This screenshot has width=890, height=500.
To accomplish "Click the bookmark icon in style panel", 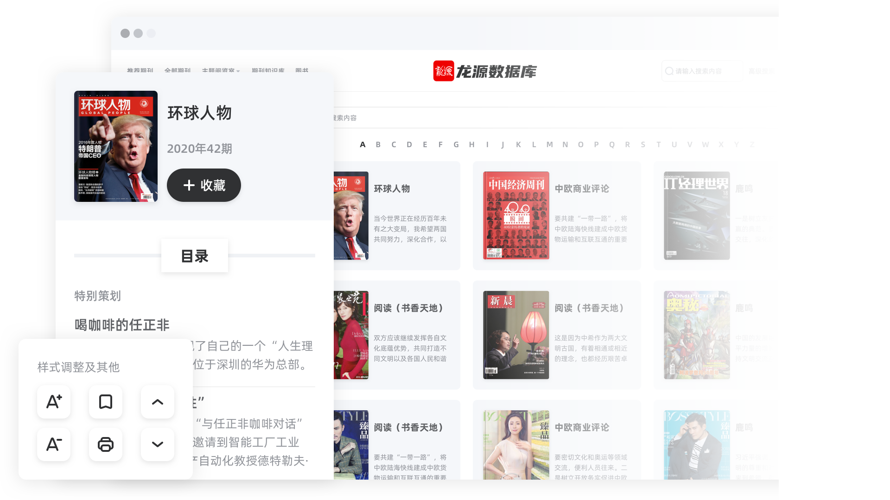I will [x=106, y=402].
